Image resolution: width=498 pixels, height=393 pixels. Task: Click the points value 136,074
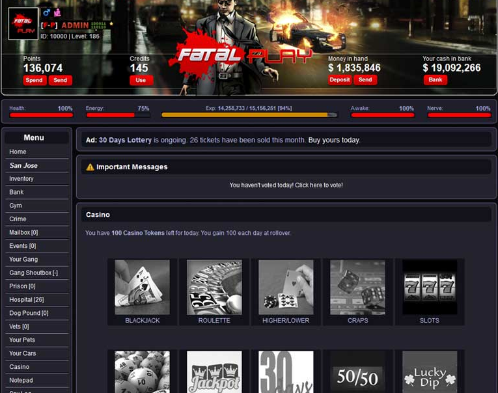click(43, 68)
